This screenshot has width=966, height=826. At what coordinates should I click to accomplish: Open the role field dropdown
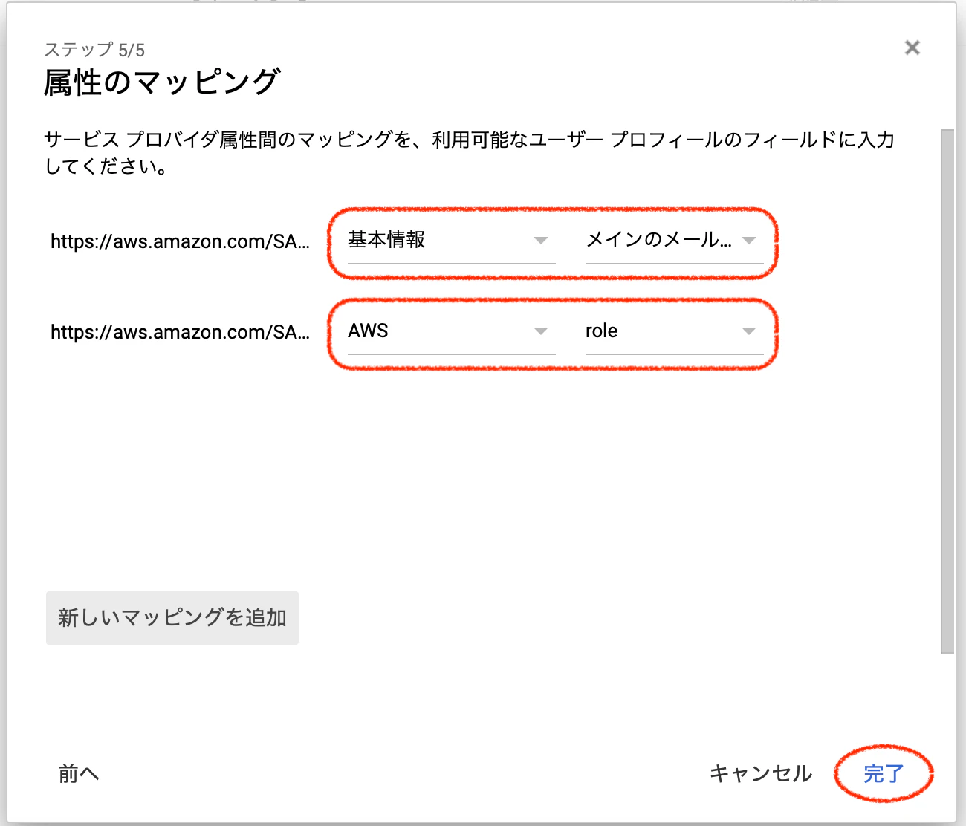(x=674, y=331)
